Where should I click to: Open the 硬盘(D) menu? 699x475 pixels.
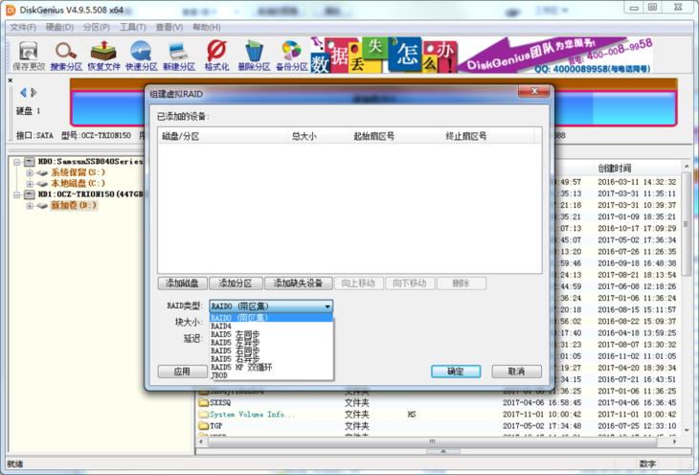(x=59, y=27)
